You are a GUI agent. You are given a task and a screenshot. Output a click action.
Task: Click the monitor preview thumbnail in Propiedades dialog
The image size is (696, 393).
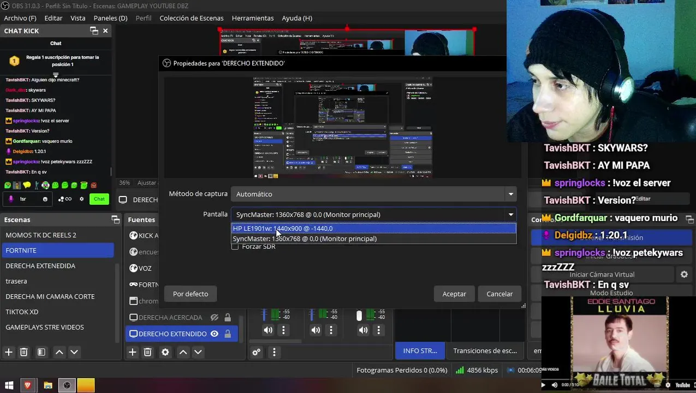(343, 127)
